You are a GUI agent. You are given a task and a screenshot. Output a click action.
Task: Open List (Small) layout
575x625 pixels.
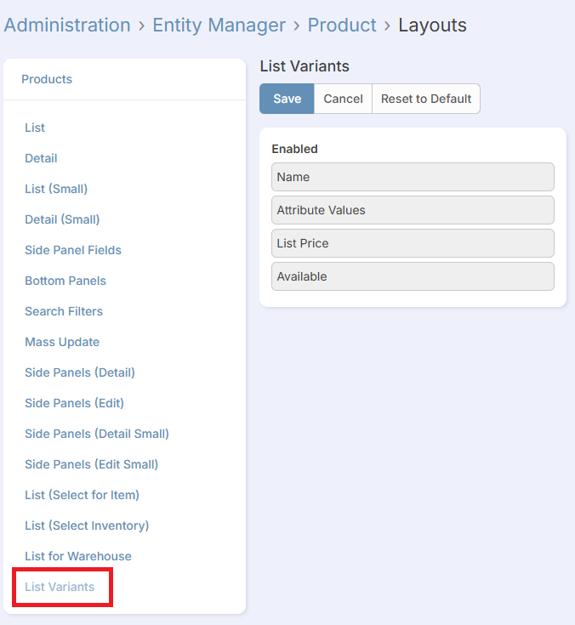(56, 189)
